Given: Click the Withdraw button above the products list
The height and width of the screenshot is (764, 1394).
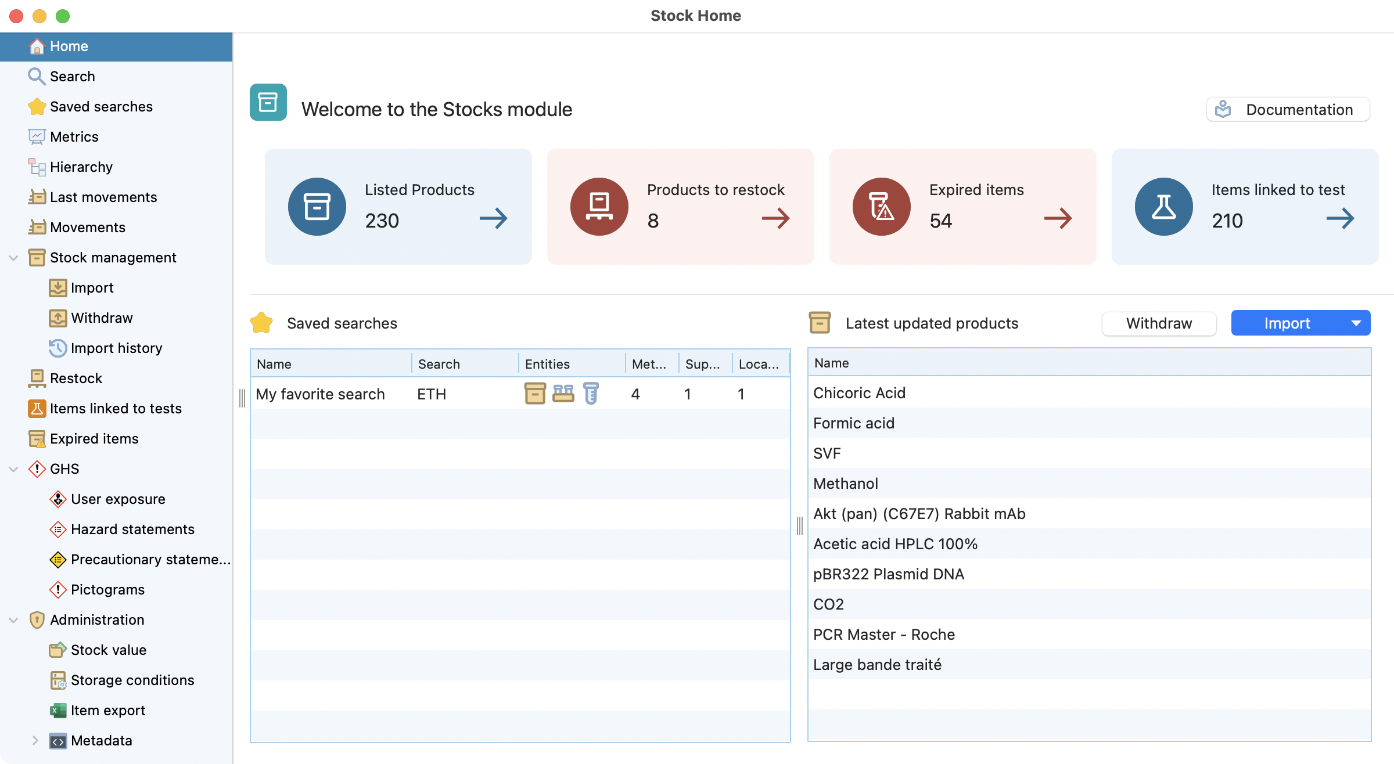Looking at the screenshot, I should coord(1159,323).
